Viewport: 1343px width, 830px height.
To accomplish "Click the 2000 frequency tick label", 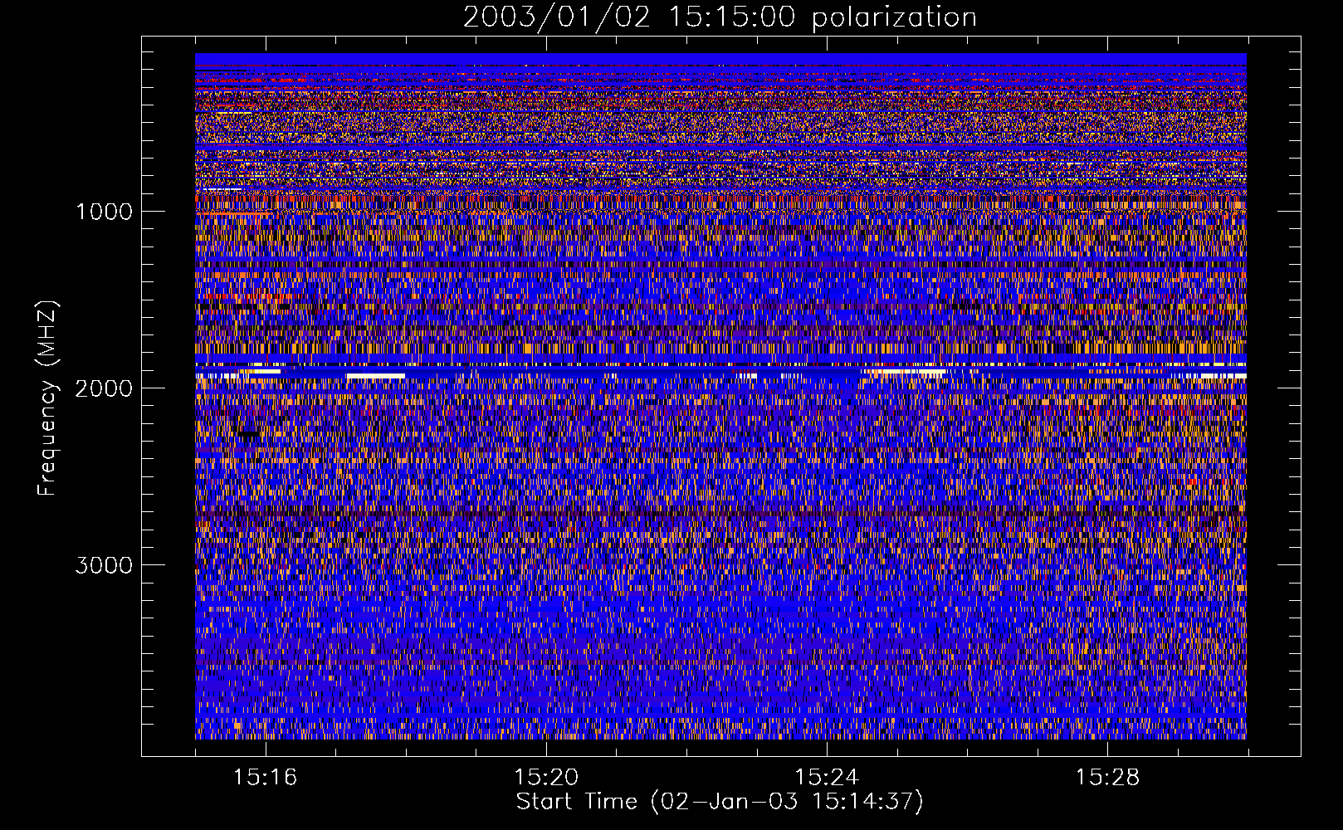I will (104, 388).
